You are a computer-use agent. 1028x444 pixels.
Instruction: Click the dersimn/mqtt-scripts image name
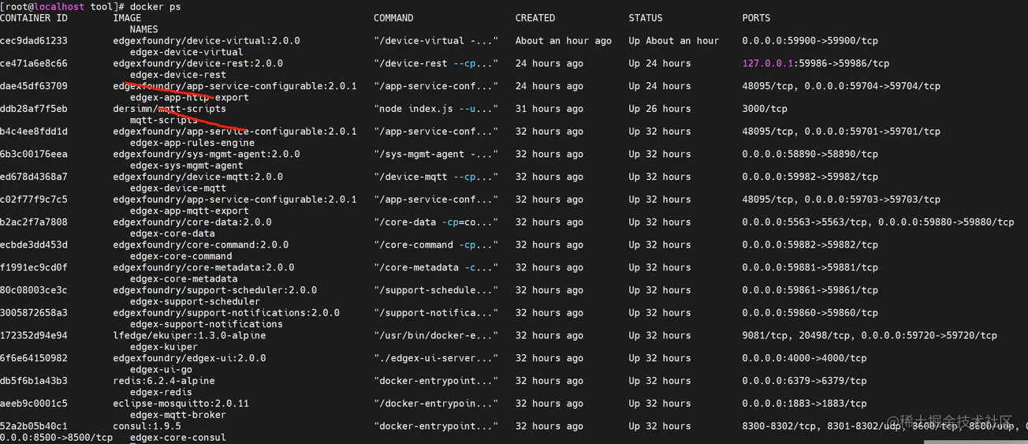coord(169,109)
